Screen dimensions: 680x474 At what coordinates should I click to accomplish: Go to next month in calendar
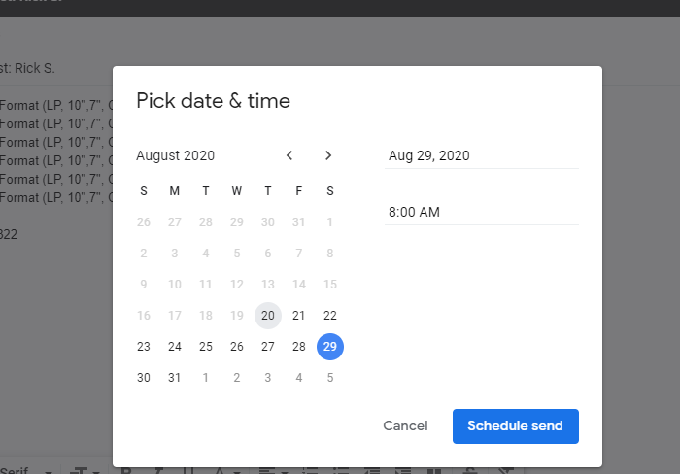click(x=328, y=155)
